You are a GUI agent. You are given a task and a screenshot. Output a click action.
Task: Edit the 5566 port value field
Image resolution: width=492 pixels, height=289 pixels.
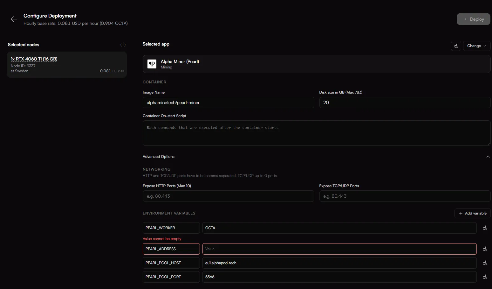(x=339, y=277)
